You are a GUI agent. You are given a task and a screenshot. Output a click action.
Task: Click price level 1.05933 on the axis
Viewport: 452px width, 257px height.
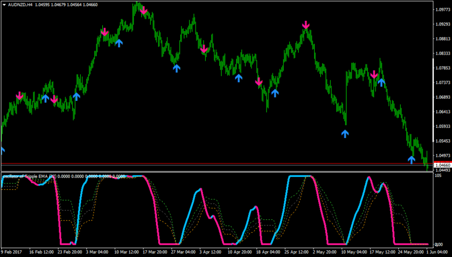(x=443, y=126)
